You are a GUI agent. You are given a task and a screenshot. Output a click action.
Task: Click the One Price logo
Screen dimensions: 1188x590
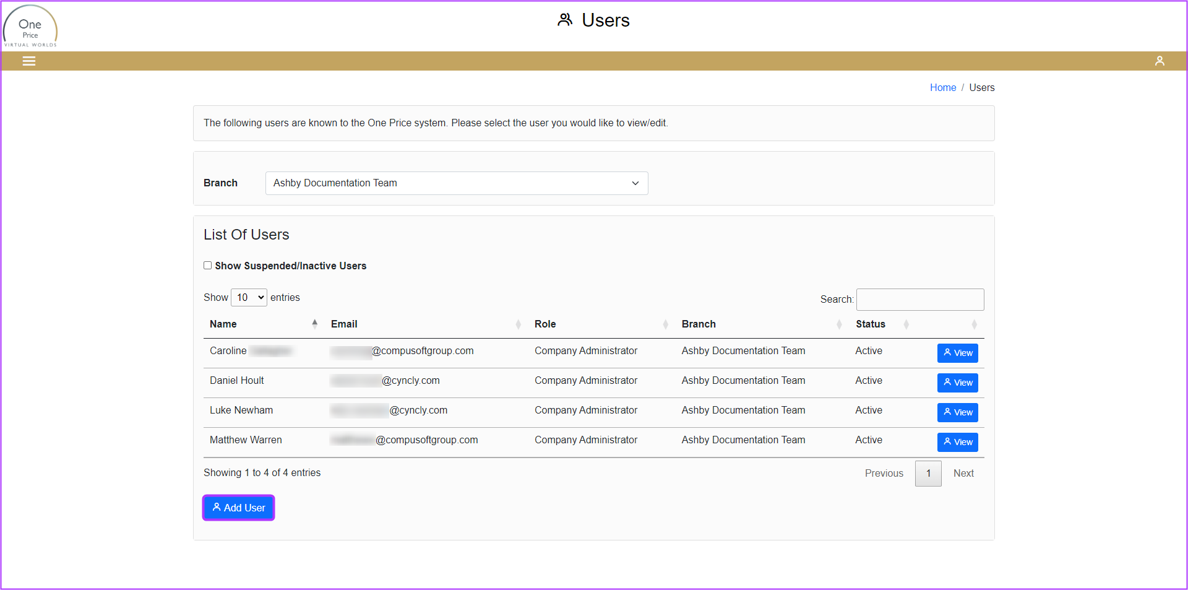pos(30,26)
